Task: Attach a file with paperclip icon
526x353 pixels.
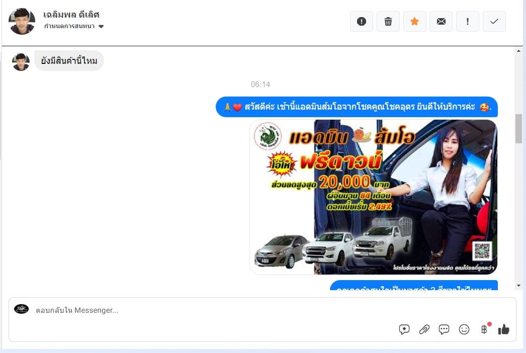Action: click(424, 329)
